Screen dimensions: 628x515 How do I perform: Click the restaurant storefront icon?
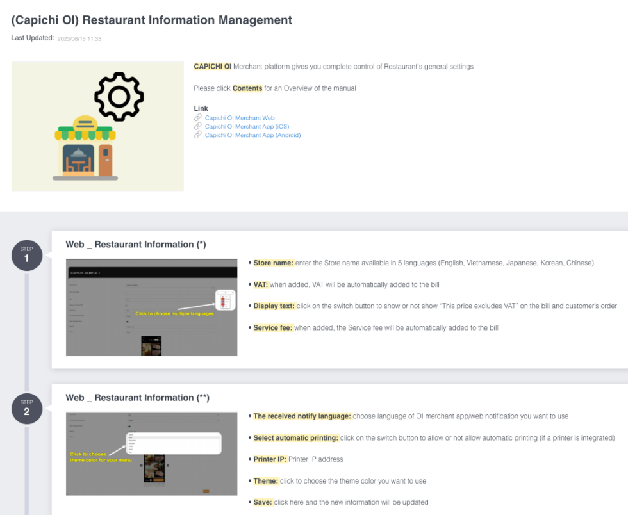point(85,149)
